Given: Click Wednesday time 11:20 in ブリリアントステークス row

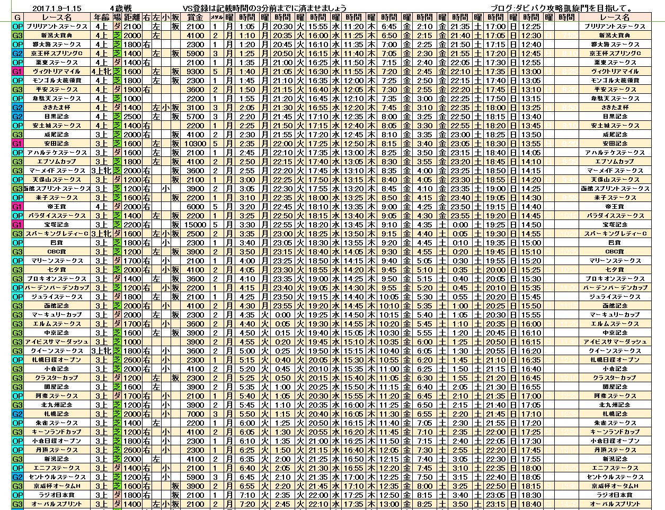Looking at the screenshot, I should pos(353,27).
